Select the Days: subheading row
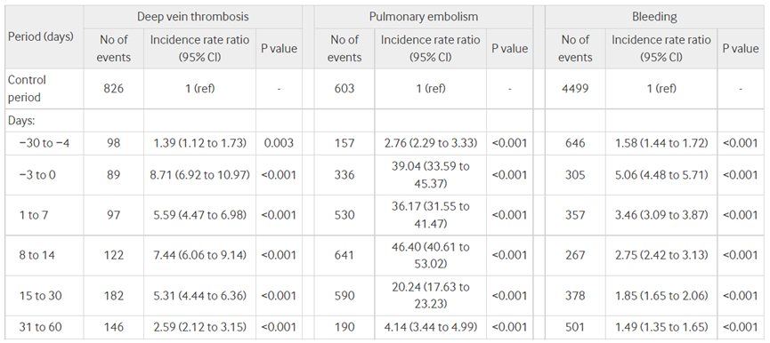Image resolution: width=770 pixels, height=343 pixels. coord(384,120)
